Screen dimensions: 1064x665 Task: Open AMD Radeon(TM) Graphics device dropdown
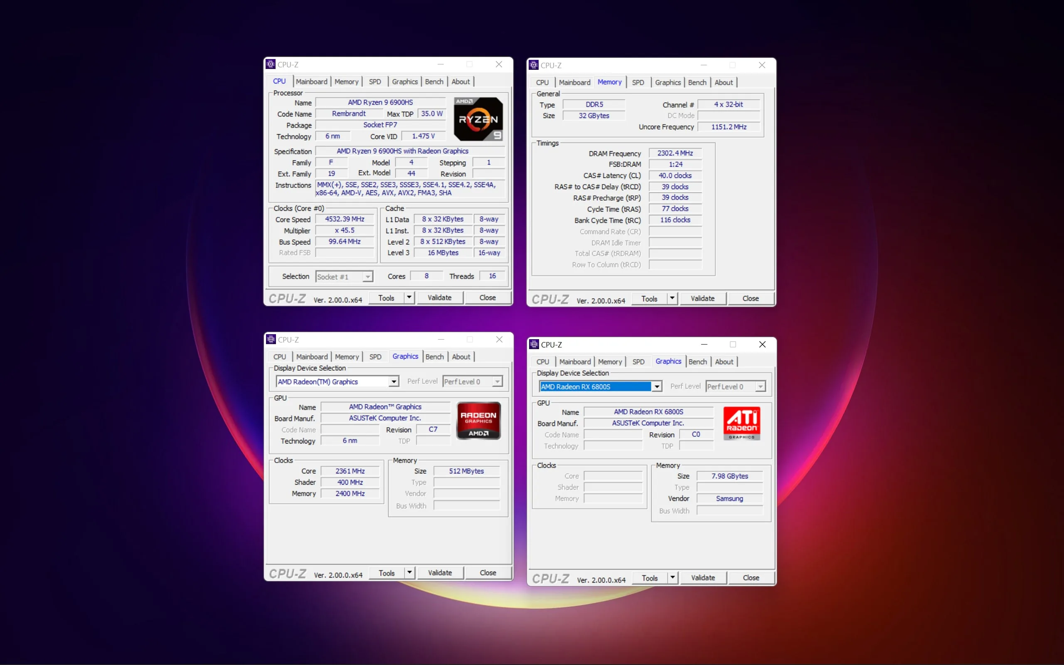[x=394, y=381]
